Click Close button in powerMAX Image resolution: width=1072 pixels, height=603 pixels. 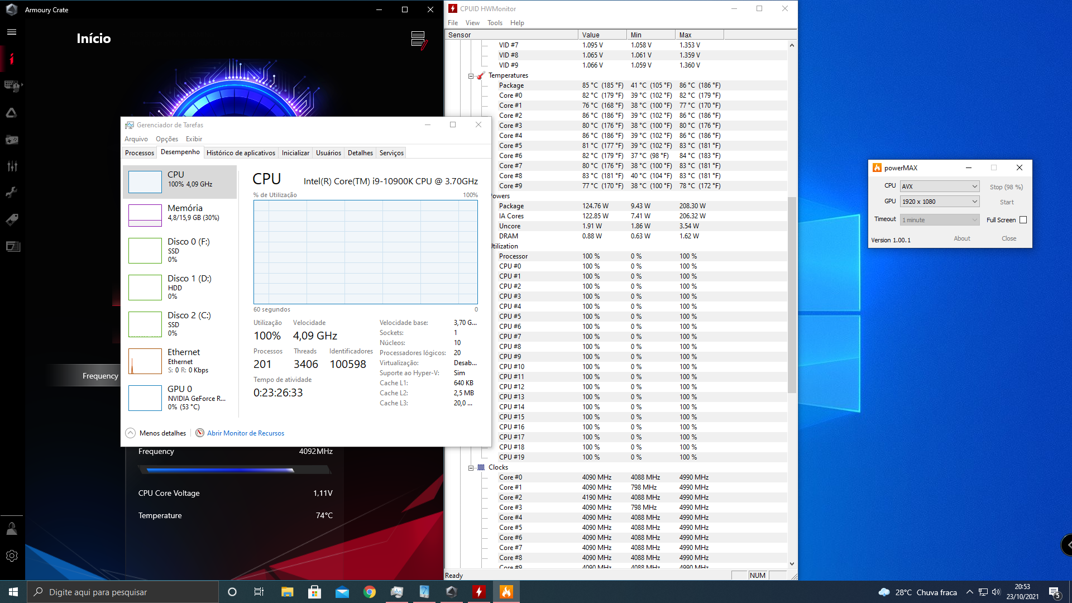click(x=1009, y=238)
